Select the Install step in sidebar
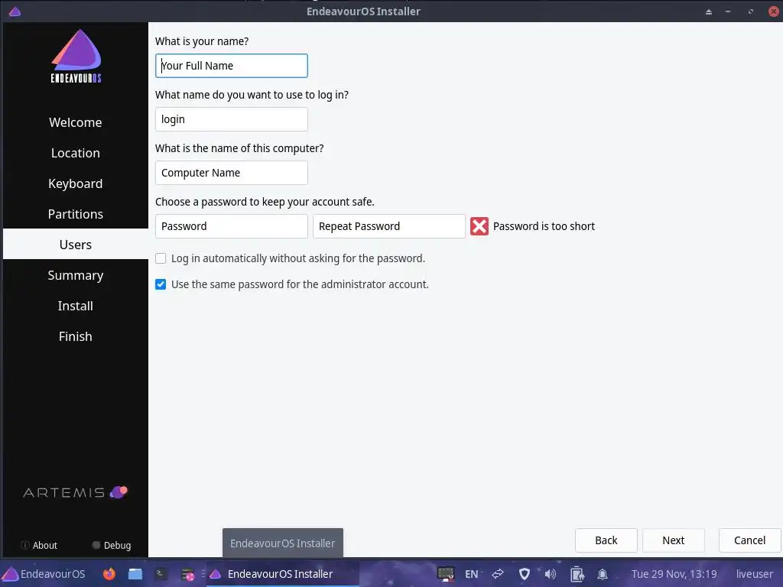Viewport: 783px width, 587px height. (76, 306)
